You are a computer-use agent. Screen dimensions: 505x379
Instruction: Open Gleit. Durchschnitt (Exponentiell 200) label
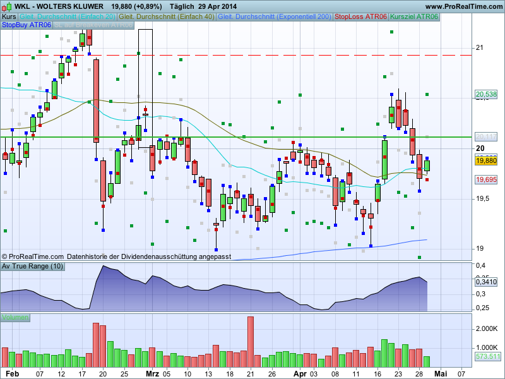tap(275, 17)
